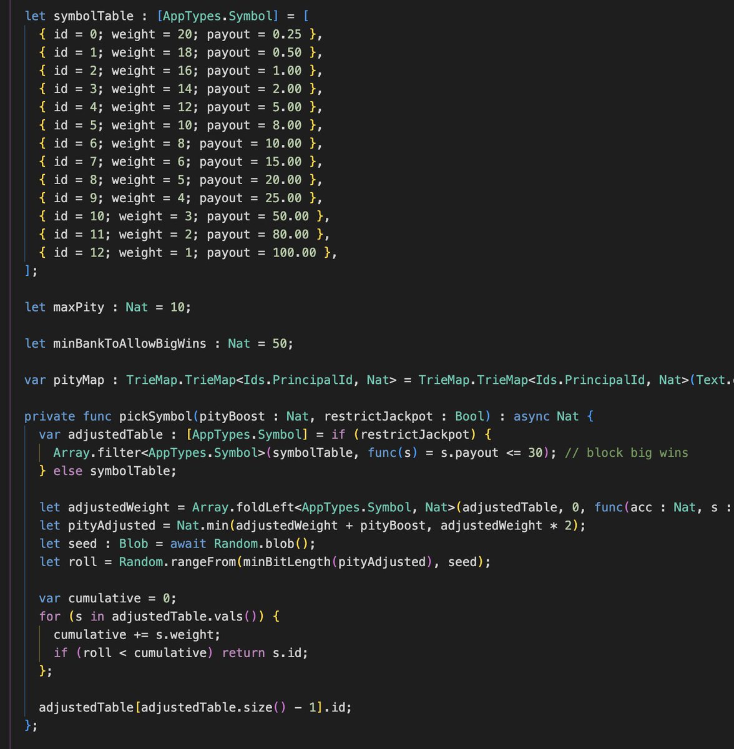Click the 'pityMap' variable name
734x749 pixels.
79,379
